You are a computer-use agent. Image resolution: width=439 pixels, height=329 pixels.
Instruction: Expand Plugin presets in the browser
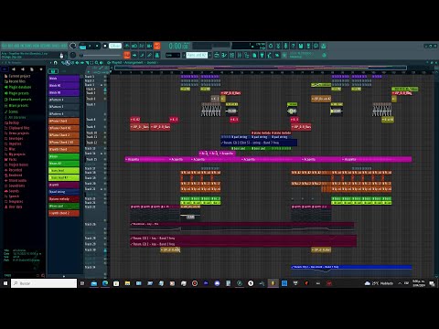coord(16,93)
